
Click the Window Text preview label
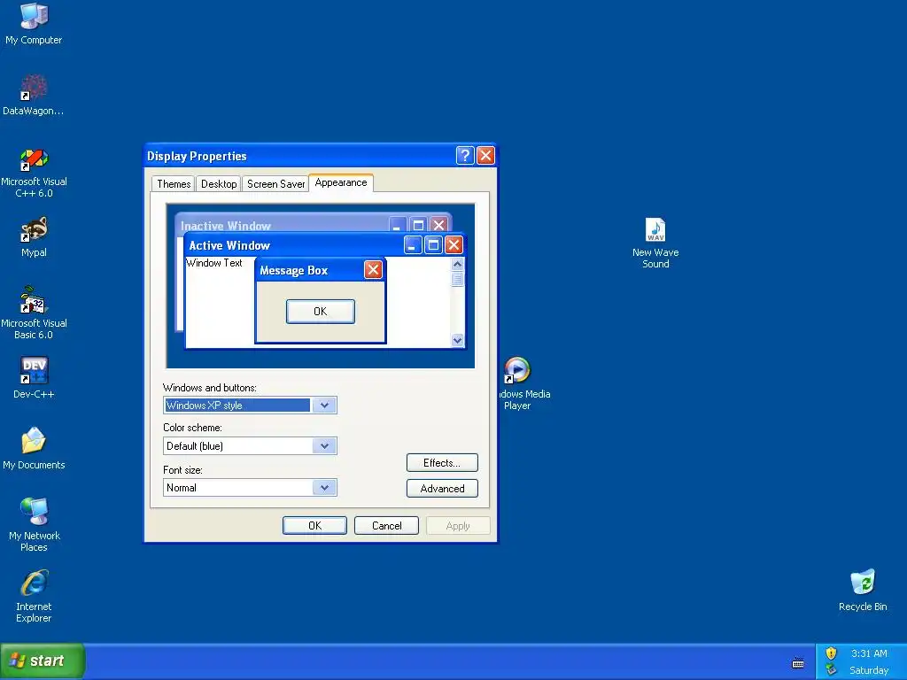pyautogui.click(x=214, y=262)
